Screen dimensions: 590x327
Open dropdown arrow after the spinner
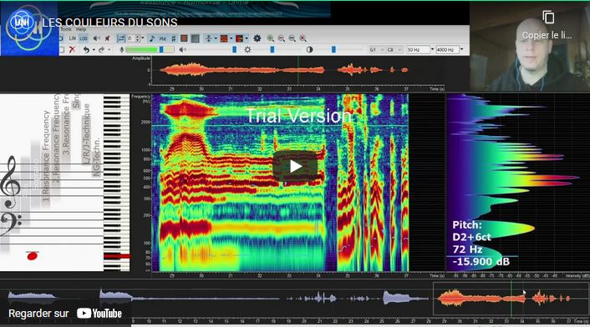[x=143, y=38]
